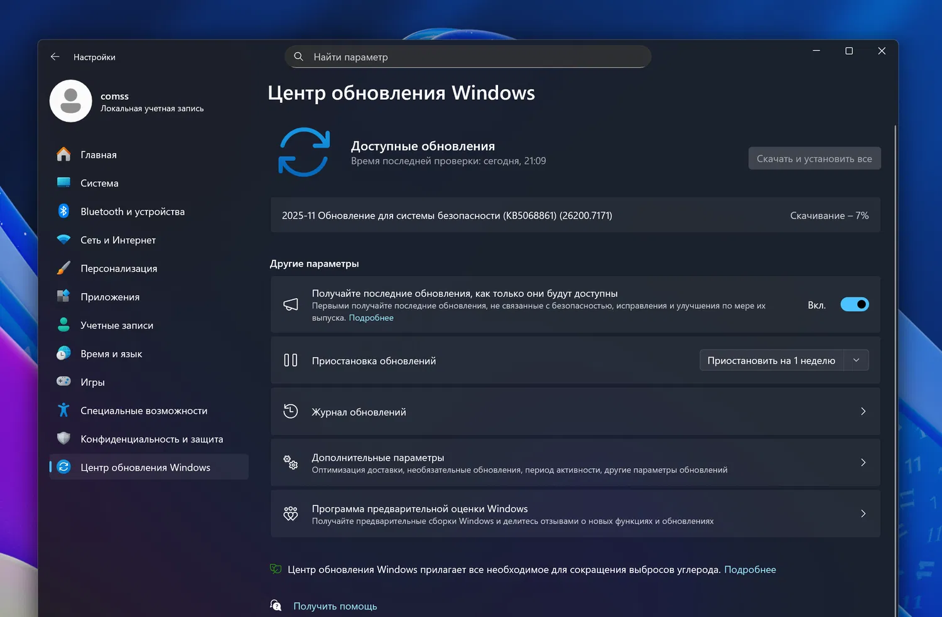Select Центр обновления Windows in sidebar

(149, 467)
